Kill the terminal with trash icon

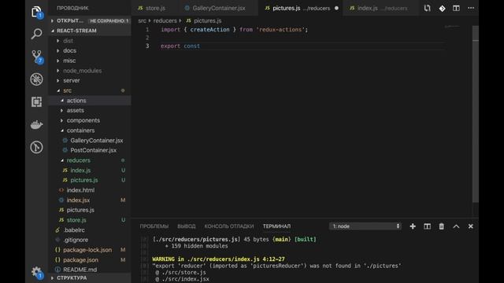coord(442,226)
